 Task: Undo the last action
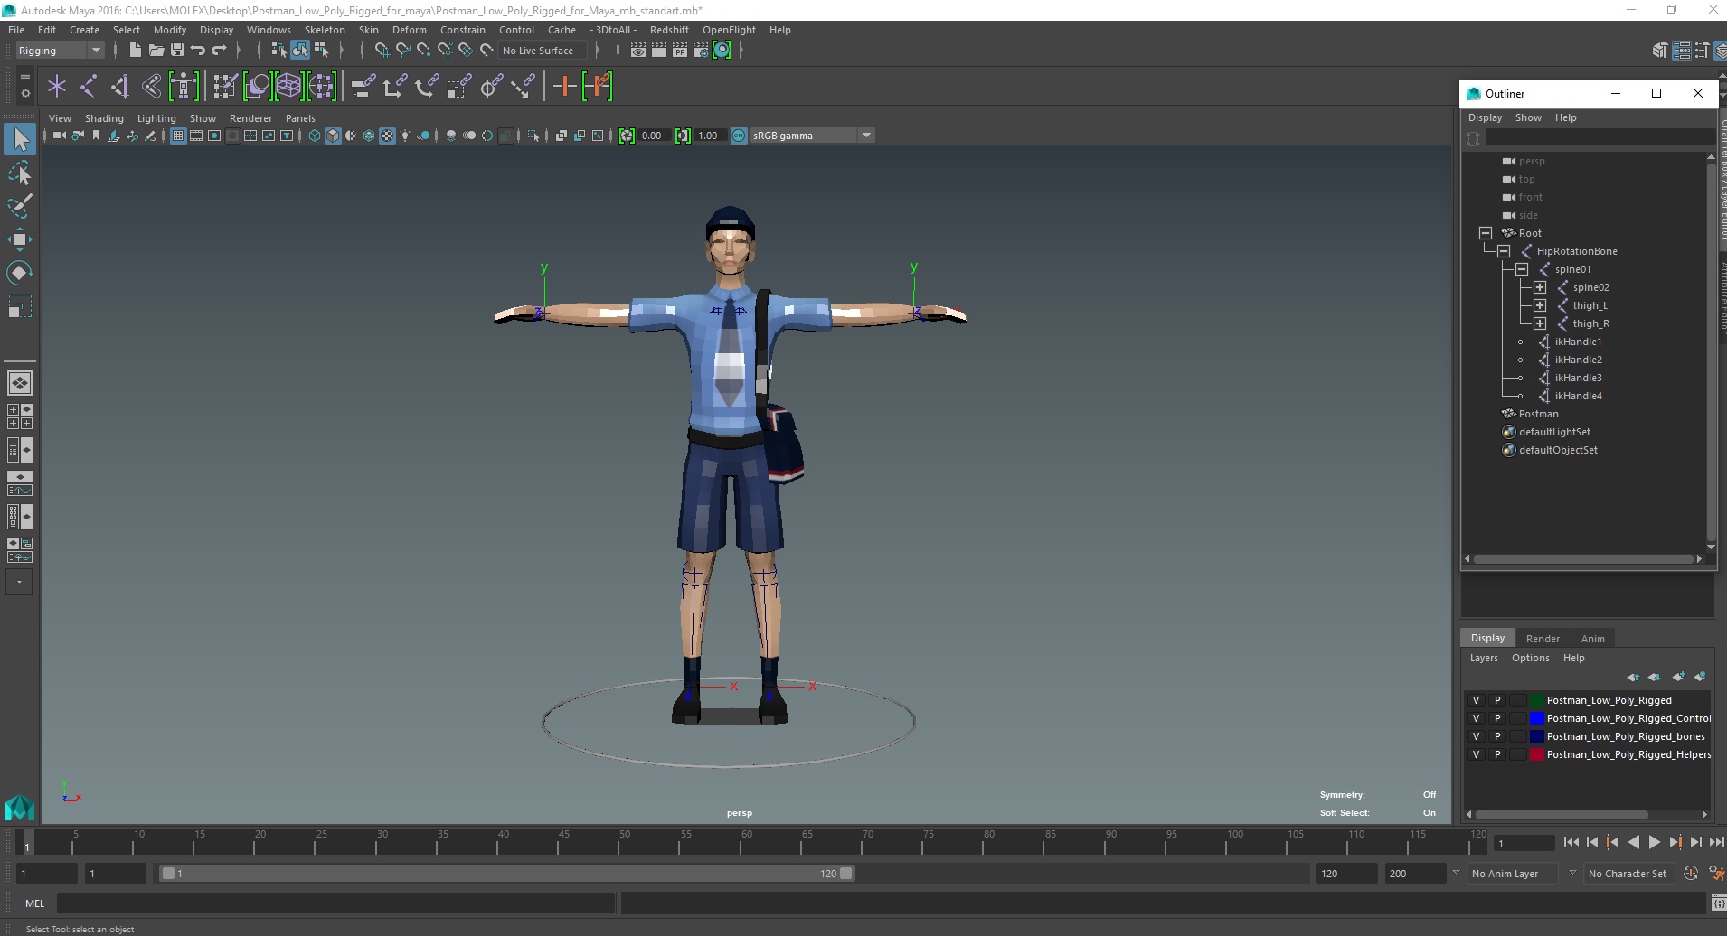click(x=198, y=51)
